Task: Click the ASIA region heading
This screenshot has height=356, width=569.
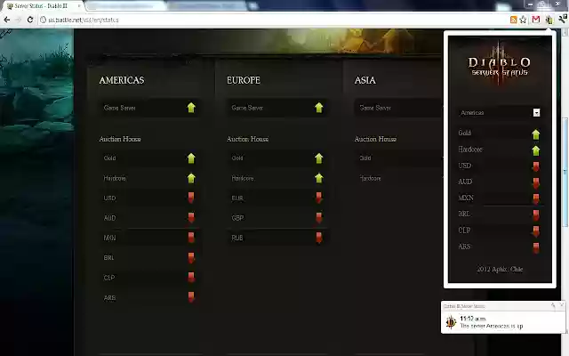Action: 365,80
